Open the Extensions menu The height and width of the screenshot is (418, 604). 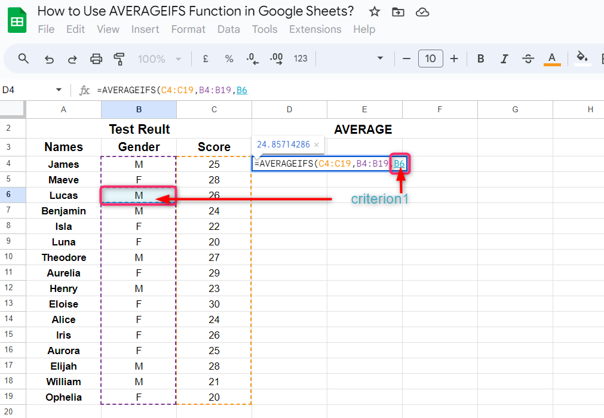point(315,29)
